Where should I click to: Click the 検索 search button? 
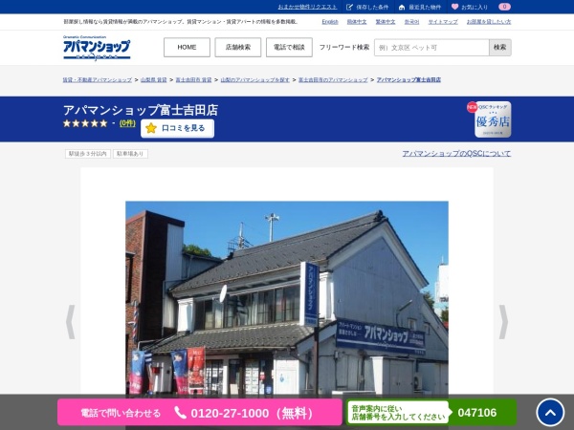tap(500, 48)
